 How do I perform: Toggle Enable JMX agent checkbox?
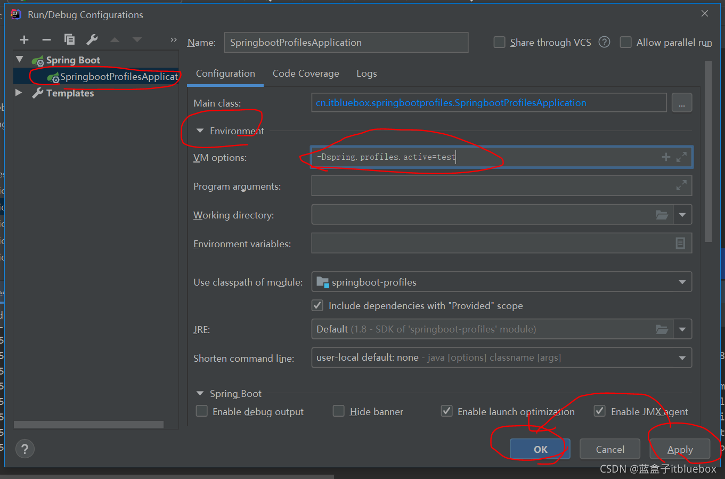pyautogui.click(x=600, y=411)
